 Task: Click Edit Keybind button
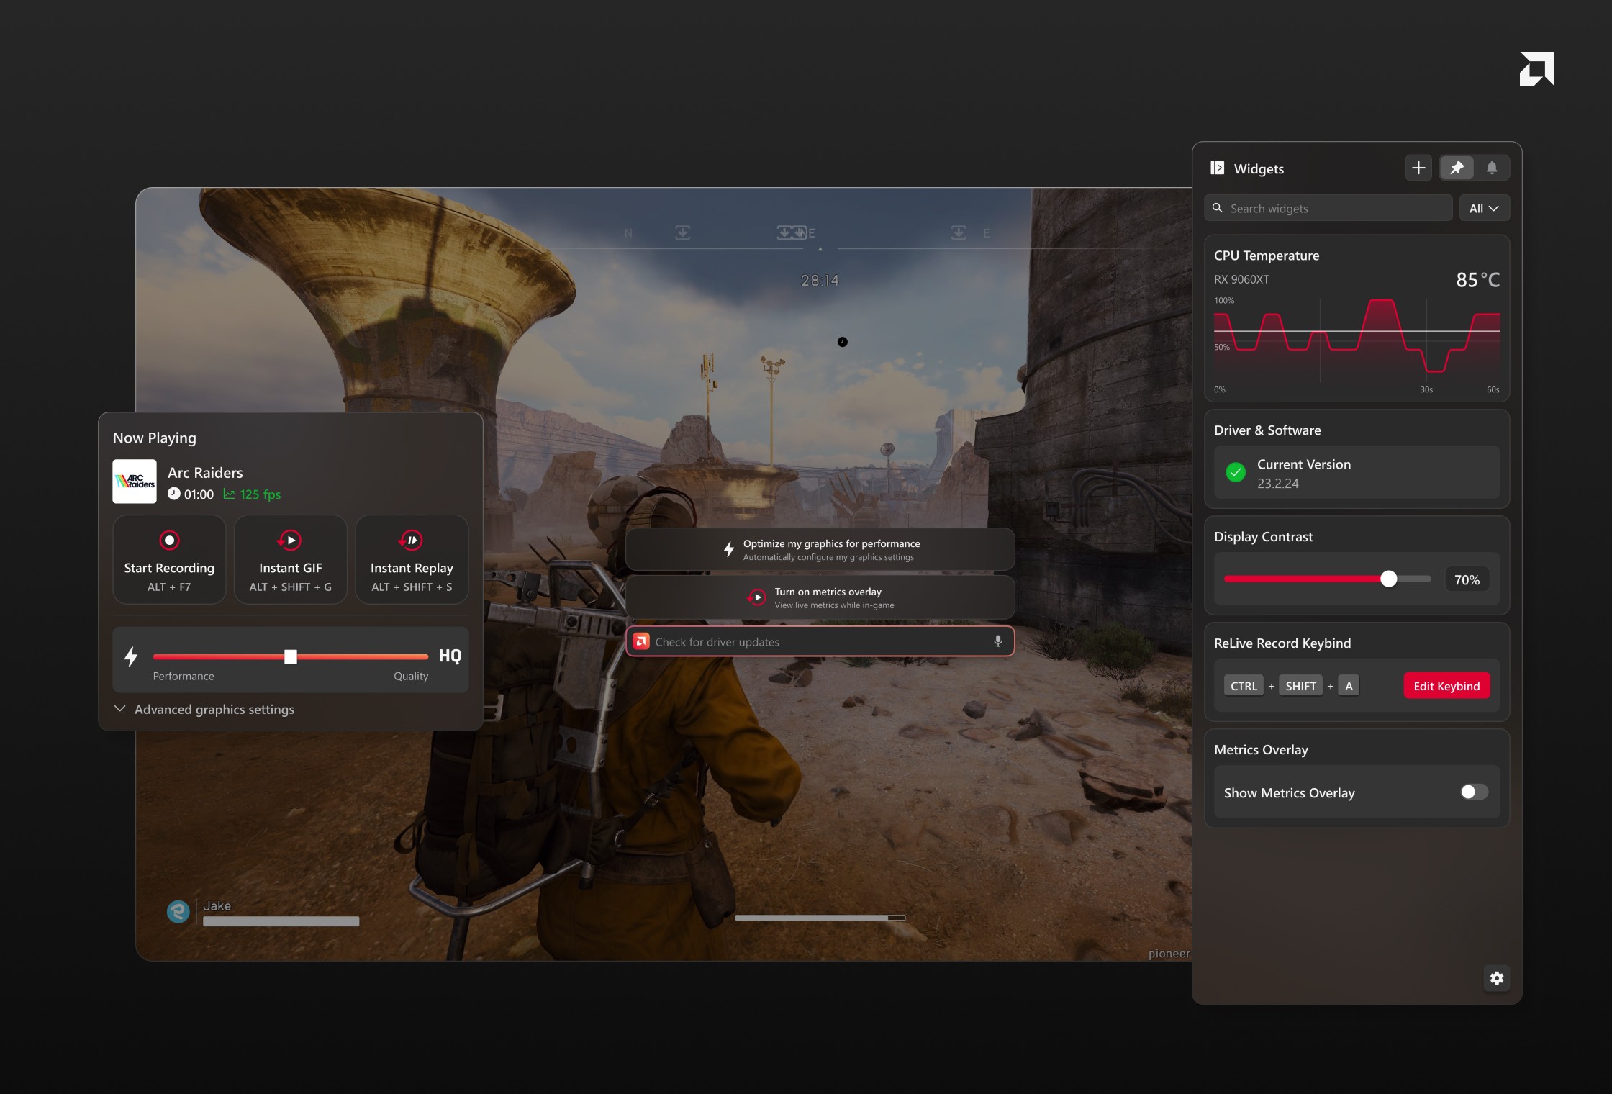(x=1446, y=686)
